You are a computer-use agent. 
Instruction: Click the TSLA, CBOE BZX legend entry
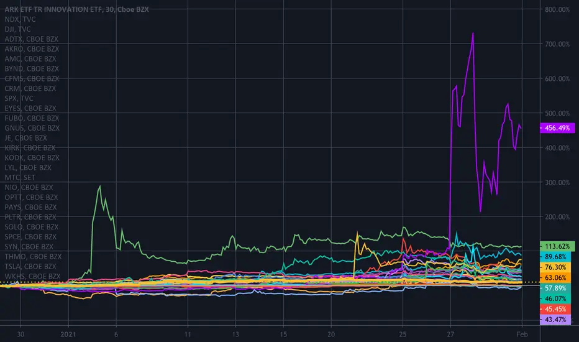[x=30, y=267]
